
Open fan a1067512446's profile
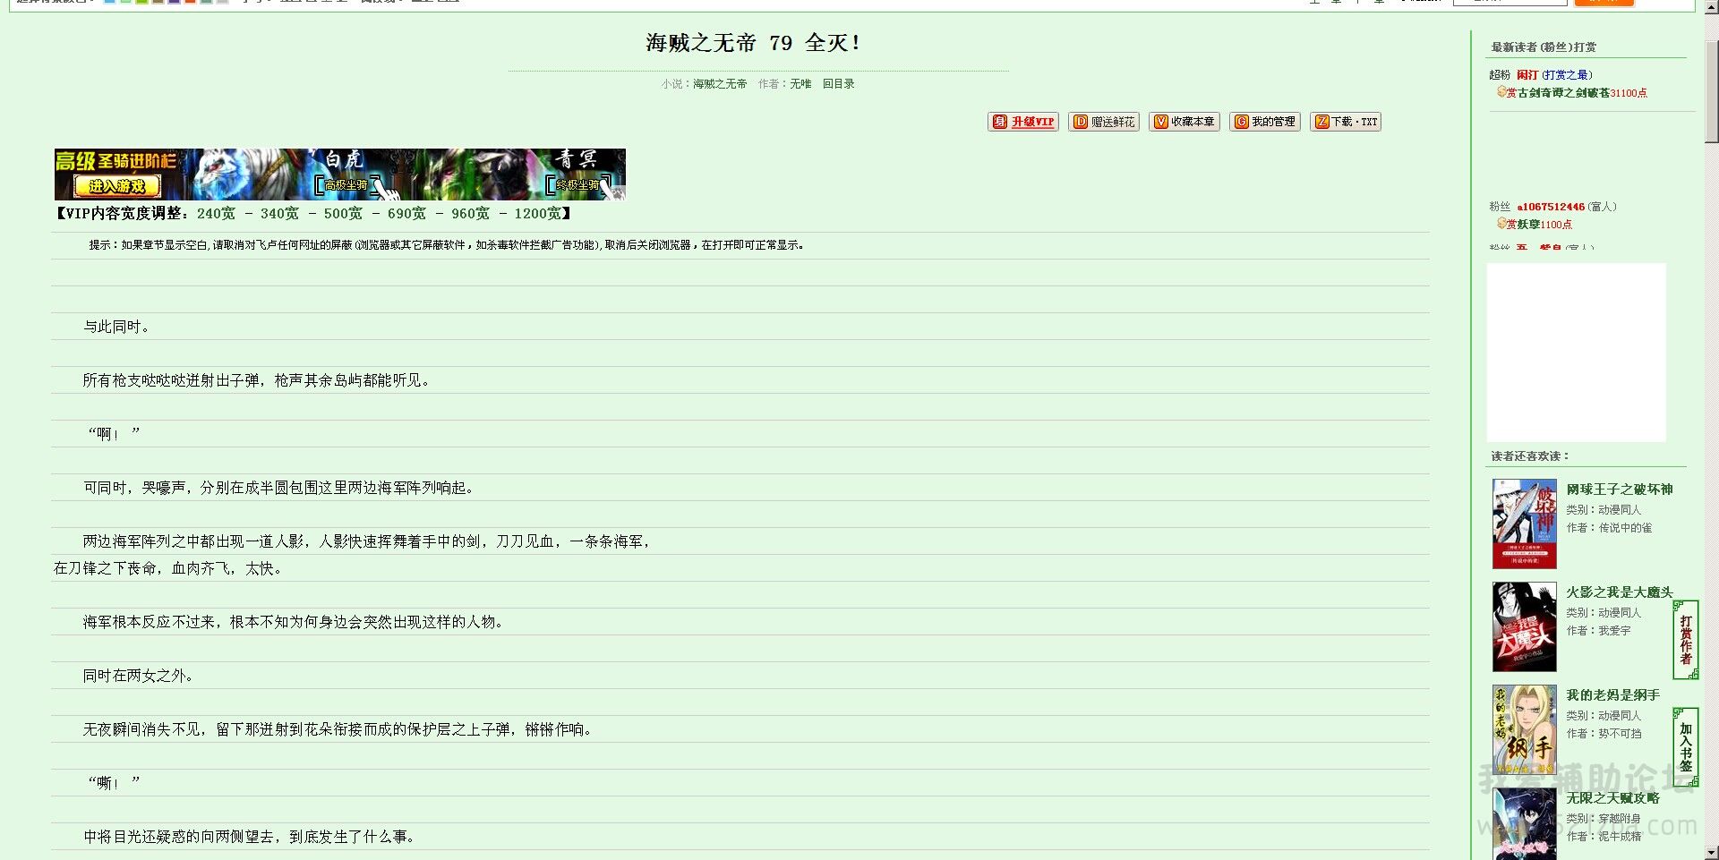tap(1551, 207)
